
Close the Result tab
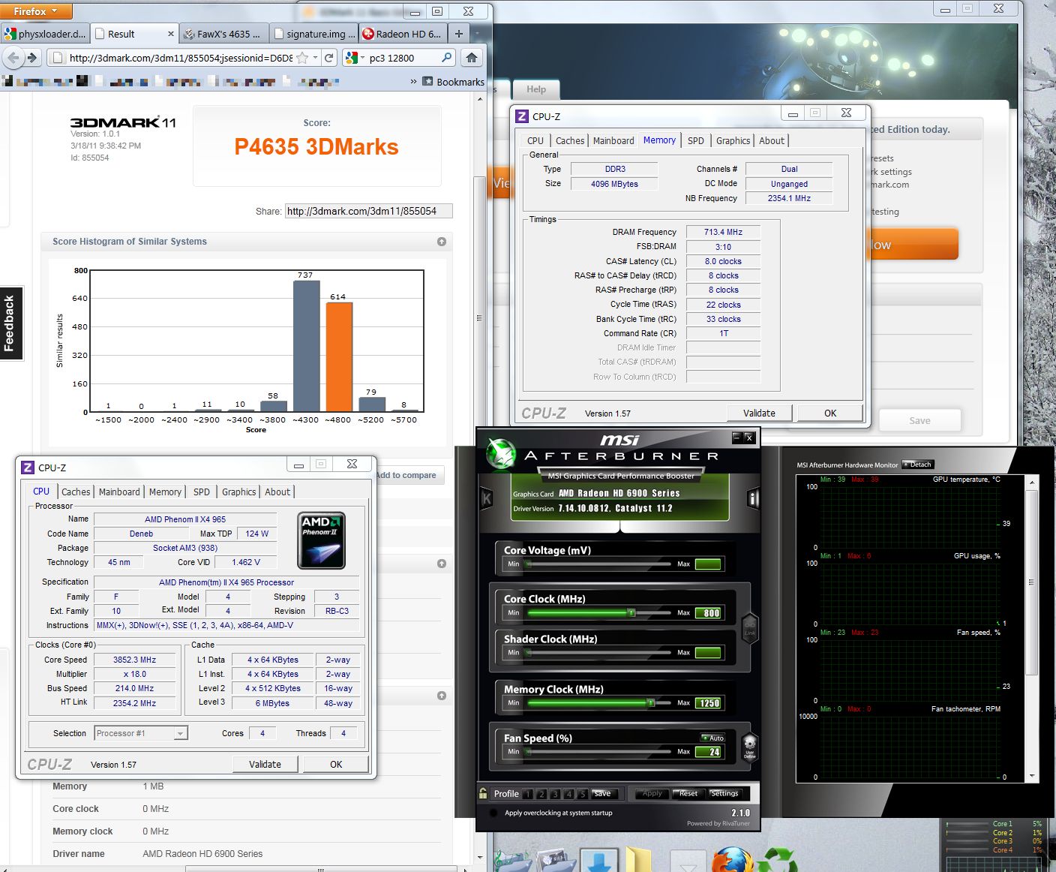coord(170,34)
